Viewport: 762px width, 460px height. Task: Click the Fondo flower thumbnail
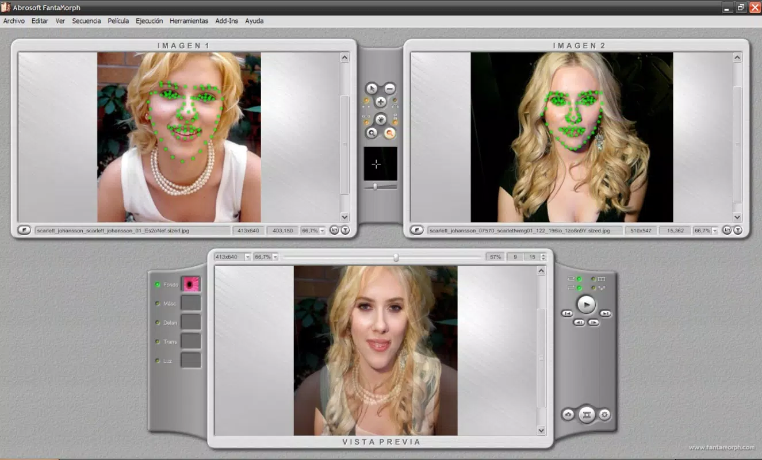[191, 284]
